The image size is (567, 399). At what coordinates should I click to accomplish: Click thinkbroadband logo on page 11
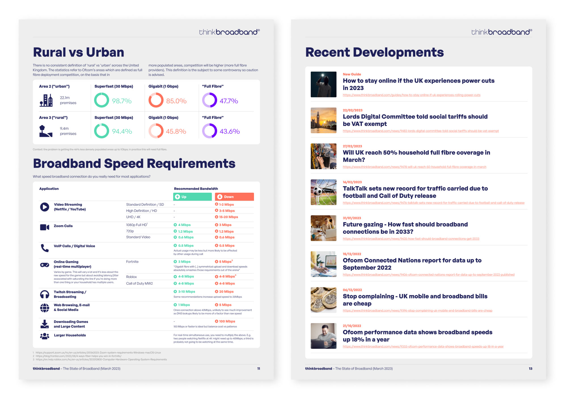click(229, 32)
